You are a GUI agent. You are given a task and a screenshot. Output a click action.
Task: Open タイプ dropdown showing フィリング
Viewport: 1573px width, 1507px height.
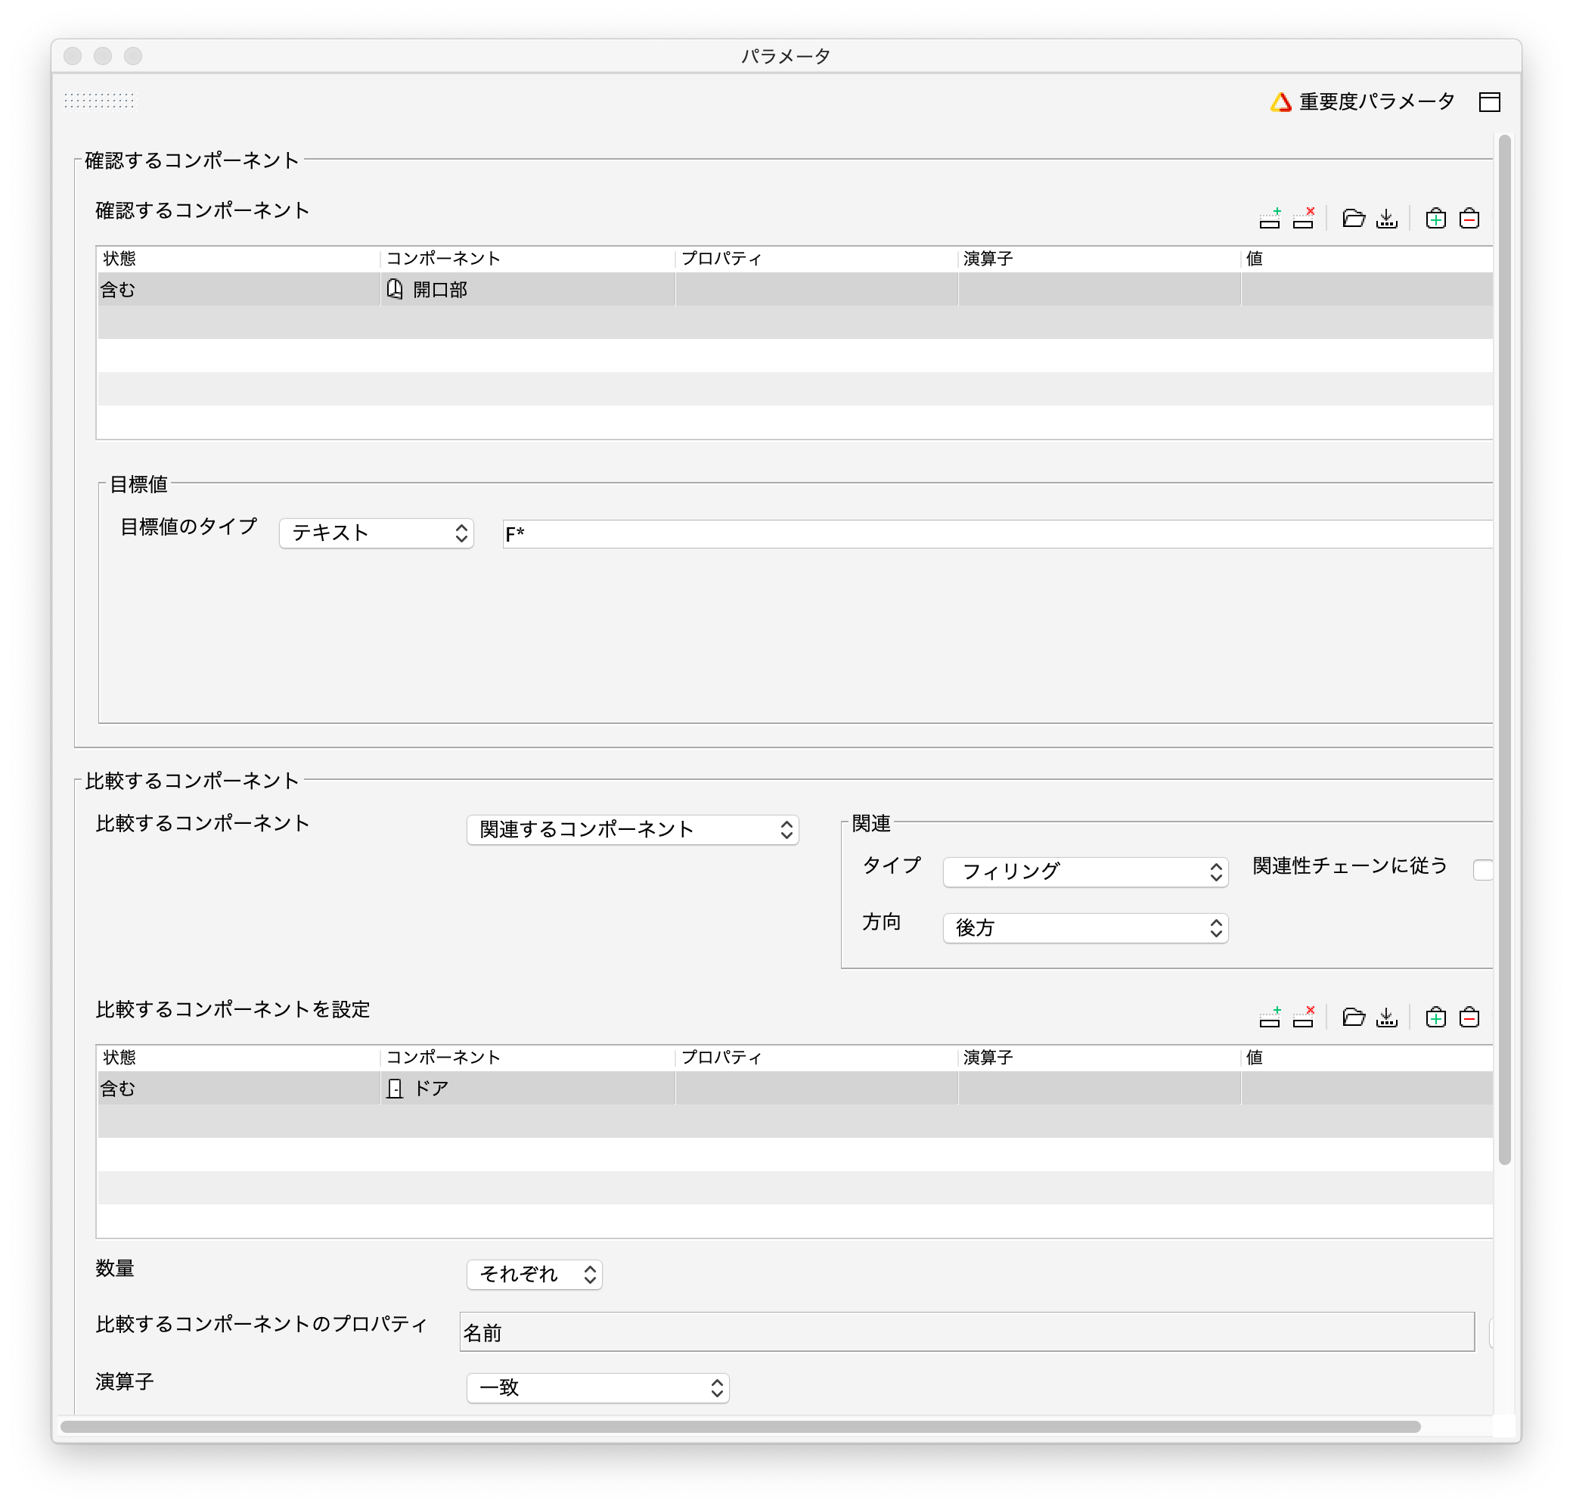pyautogui.click(x=1085, y=872)
